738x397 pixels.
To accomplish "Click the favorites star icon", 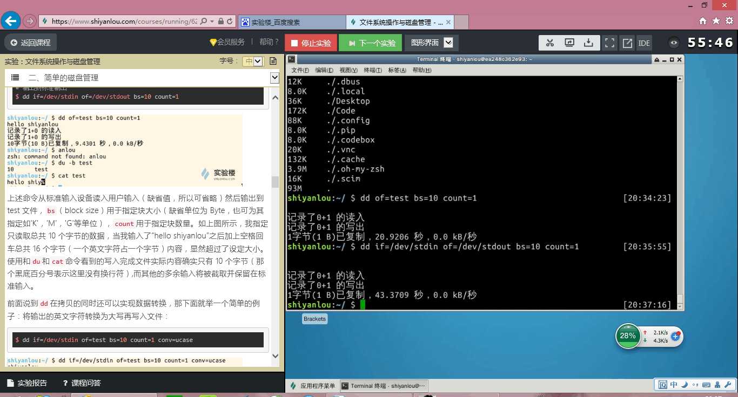I will tap(716, 21).
